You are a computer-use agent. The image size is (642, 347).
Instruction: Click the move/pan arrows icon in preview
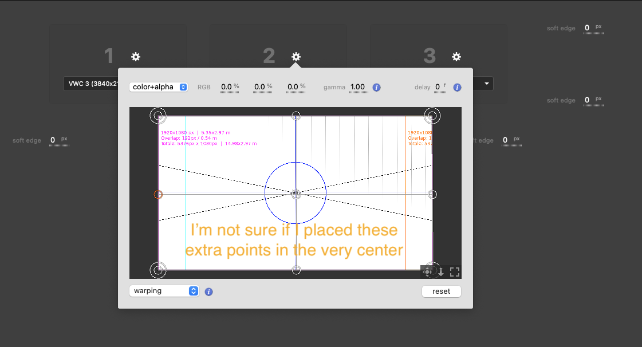point(427,272)
